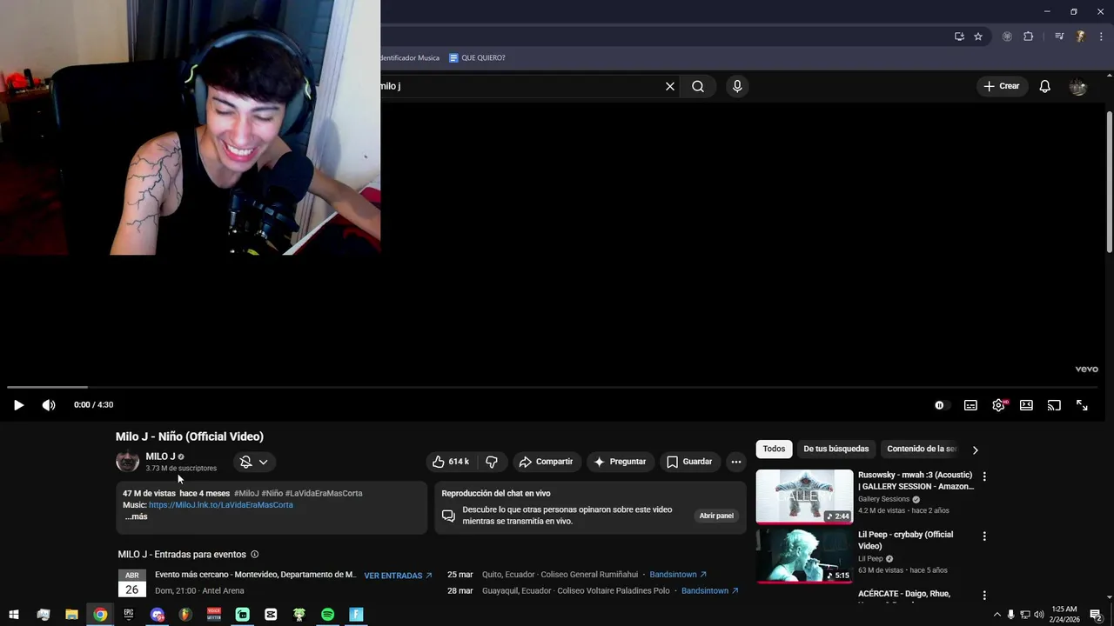Click VER ENTRADAS link for Montevideo event
The image size is (1114, 626).
[x=399, y=576]
